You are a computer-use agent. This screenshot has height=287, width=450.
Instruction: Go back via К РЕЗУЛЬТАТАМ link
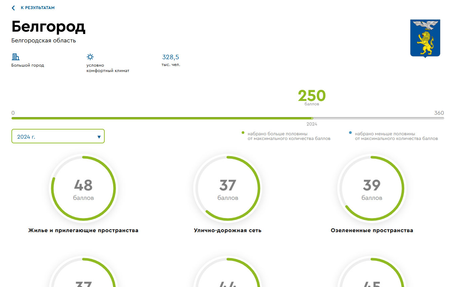tap(37, 8)
